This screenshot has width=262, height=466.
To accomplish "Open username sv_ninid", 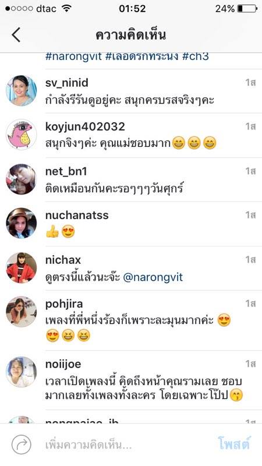I will tap(67, 83).
